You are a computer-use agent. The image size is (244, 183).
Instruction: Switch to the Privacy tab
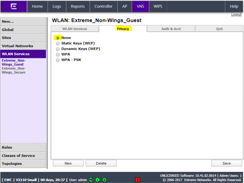[x=123, y=29]
